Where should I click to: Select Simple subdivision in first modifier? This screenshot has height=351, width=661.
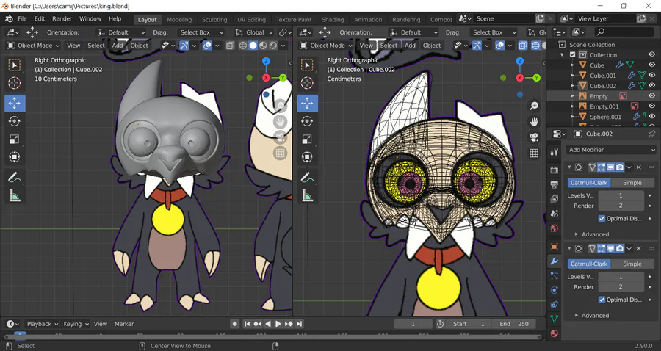pyautogui.click(x=632, y=183)
